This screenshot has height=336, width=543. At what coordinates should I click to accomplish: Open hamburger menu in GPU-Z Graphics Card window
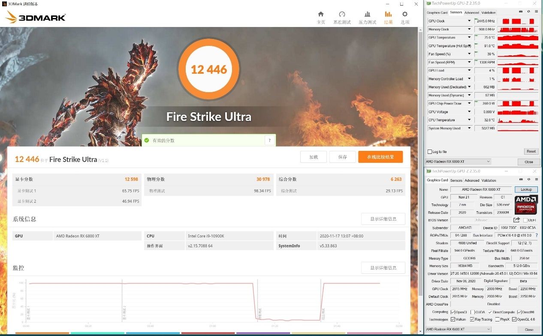(x=536, y=180)
